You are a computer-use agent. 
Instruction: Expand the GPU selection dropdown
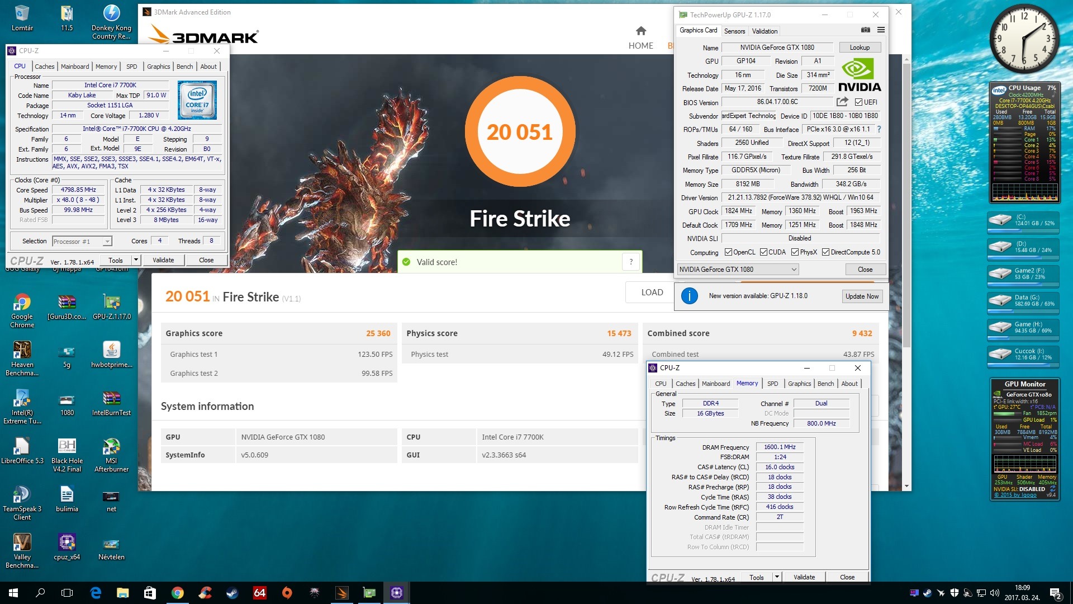(x=794, y=270)
